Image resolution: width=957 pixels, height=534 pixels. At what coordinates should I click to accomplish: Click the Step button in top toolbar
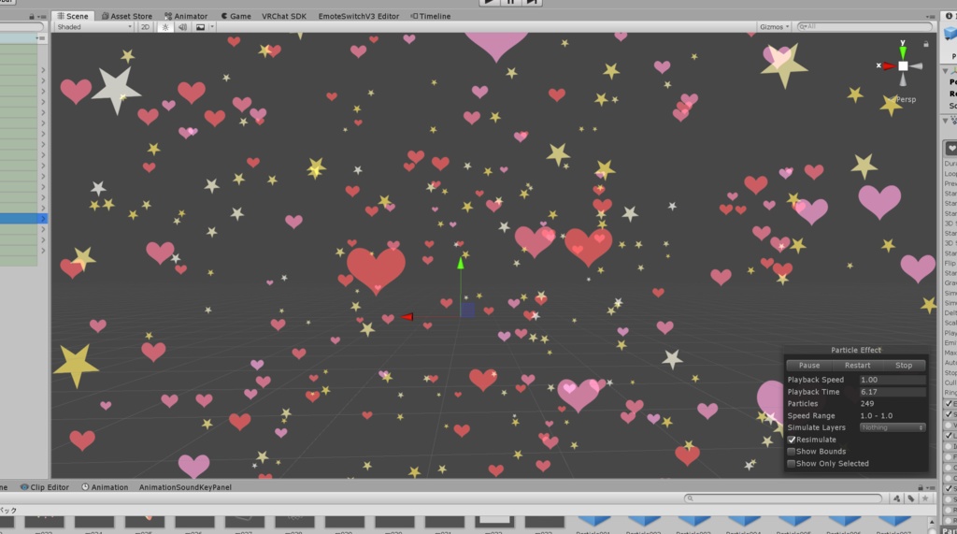(532, 3)
